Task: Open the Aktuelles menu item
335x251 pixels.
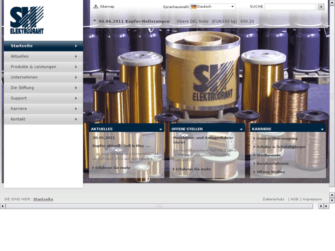Action: pos(43,56)
